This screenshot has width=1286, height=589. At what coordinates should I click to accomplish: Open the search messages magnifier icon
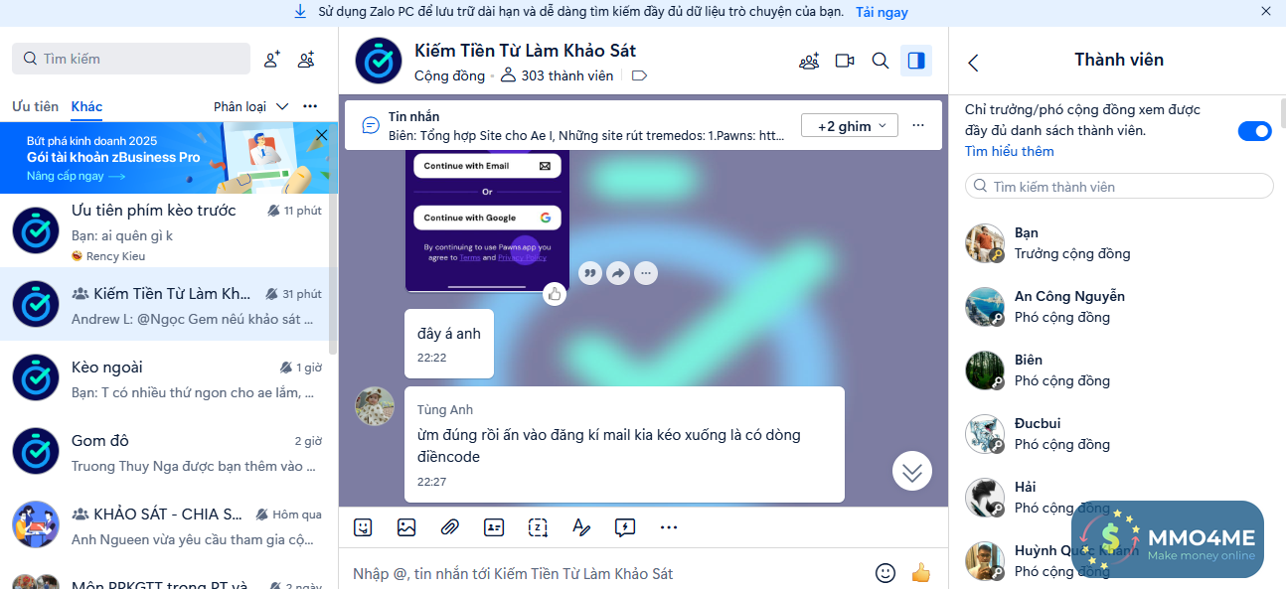tap(881, 61)
